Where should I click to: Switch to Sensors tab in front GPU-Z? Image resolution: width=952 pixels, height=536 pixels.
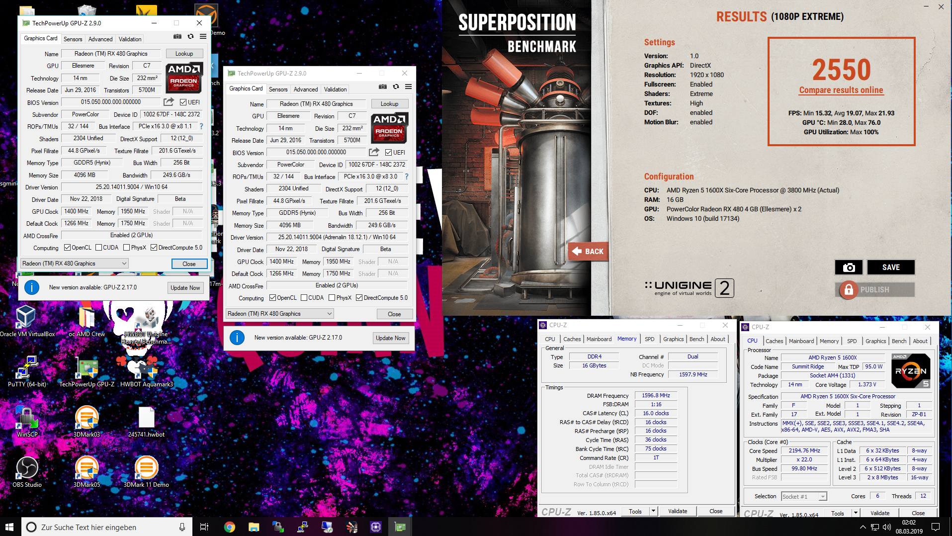[x=73, y=39]
